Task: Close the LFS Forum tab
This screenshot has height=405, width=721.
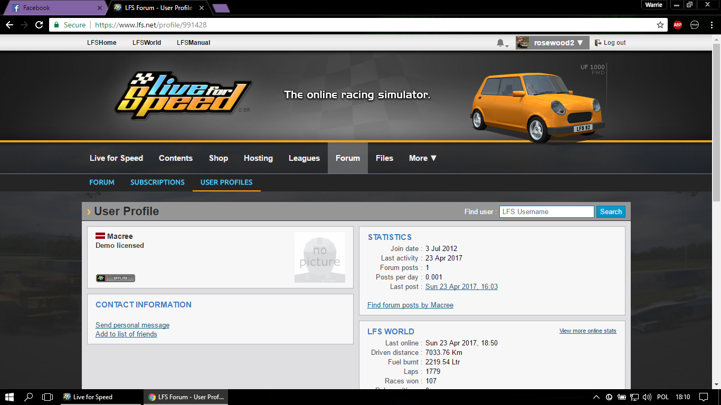Action: [x=202, y=8]
